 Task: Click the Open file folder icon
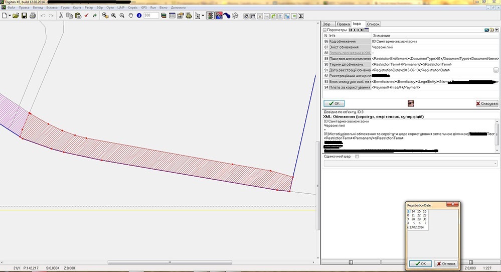pos(16,16)
